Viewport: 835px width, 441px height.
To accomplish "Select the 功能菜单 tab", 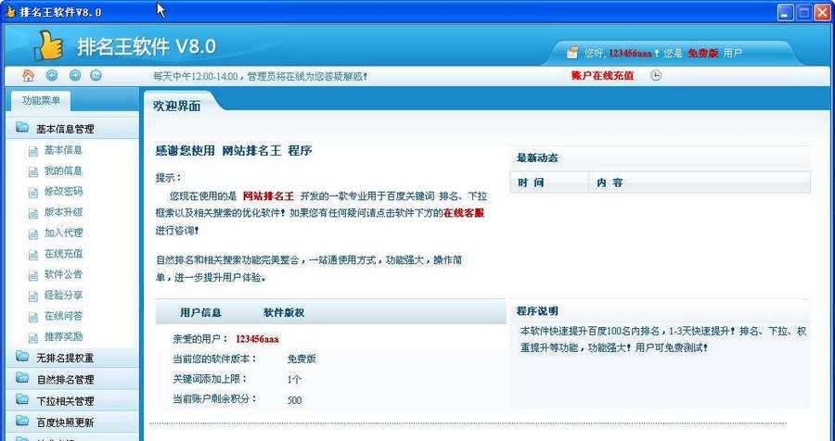I will click(41, 101).
